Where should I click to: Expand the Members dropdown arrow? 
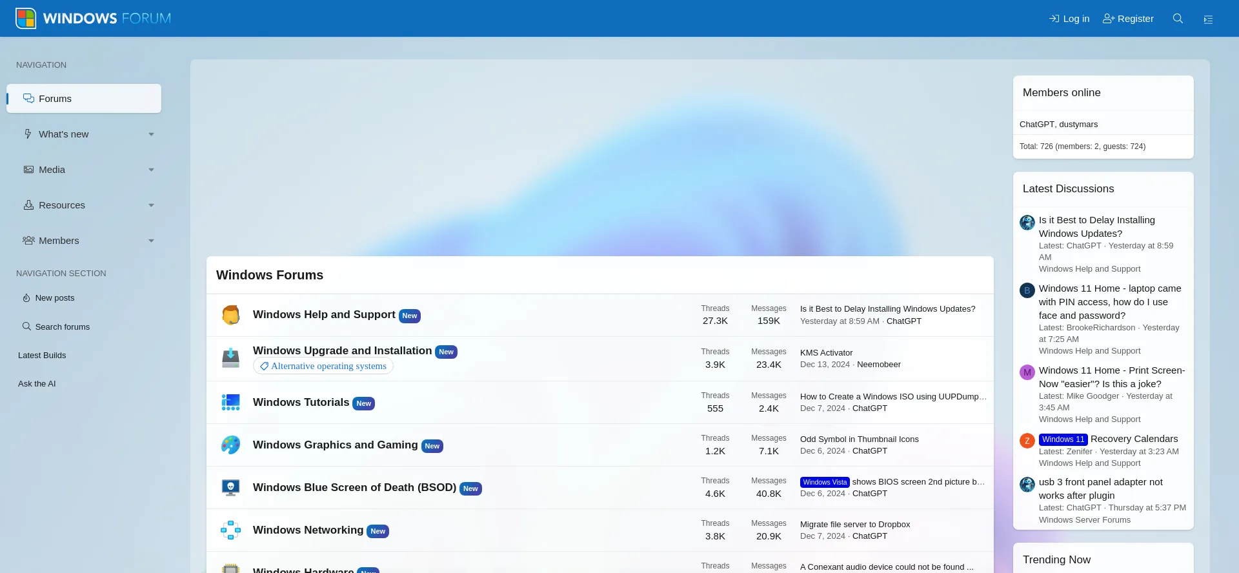coord(151,241)
